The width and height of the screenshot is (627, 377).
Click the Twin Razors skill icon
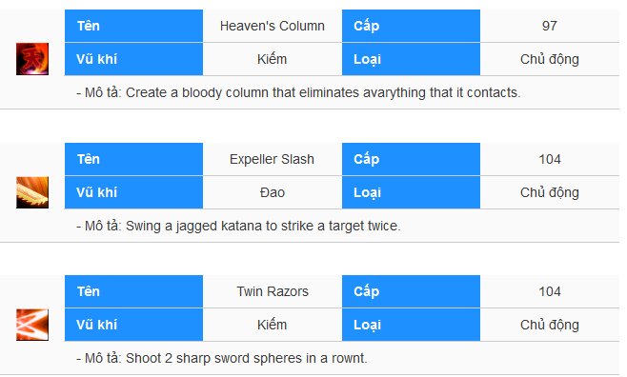[32, 325]
